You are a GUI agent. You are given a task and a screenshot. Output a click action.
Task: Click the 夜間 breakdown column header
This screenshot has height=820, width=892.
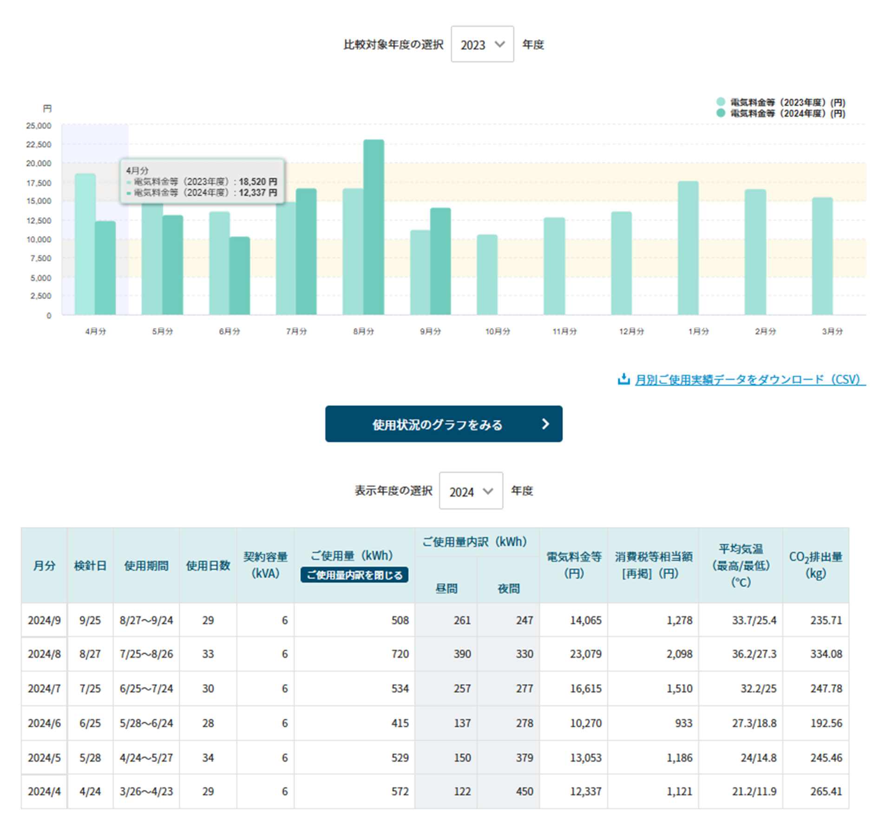[x=508, y=588]
